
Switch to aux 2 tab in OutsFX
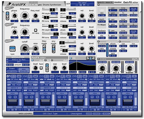coord(109,2)
